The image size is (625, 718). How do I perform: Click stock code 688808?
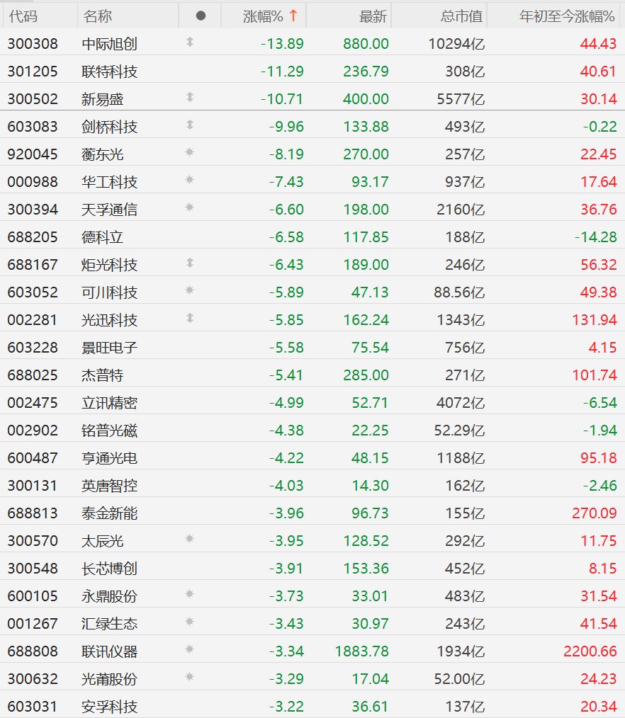33,651
